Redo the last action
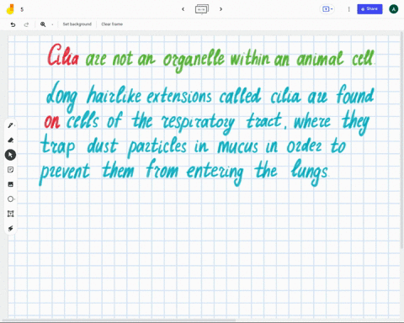 26,24
